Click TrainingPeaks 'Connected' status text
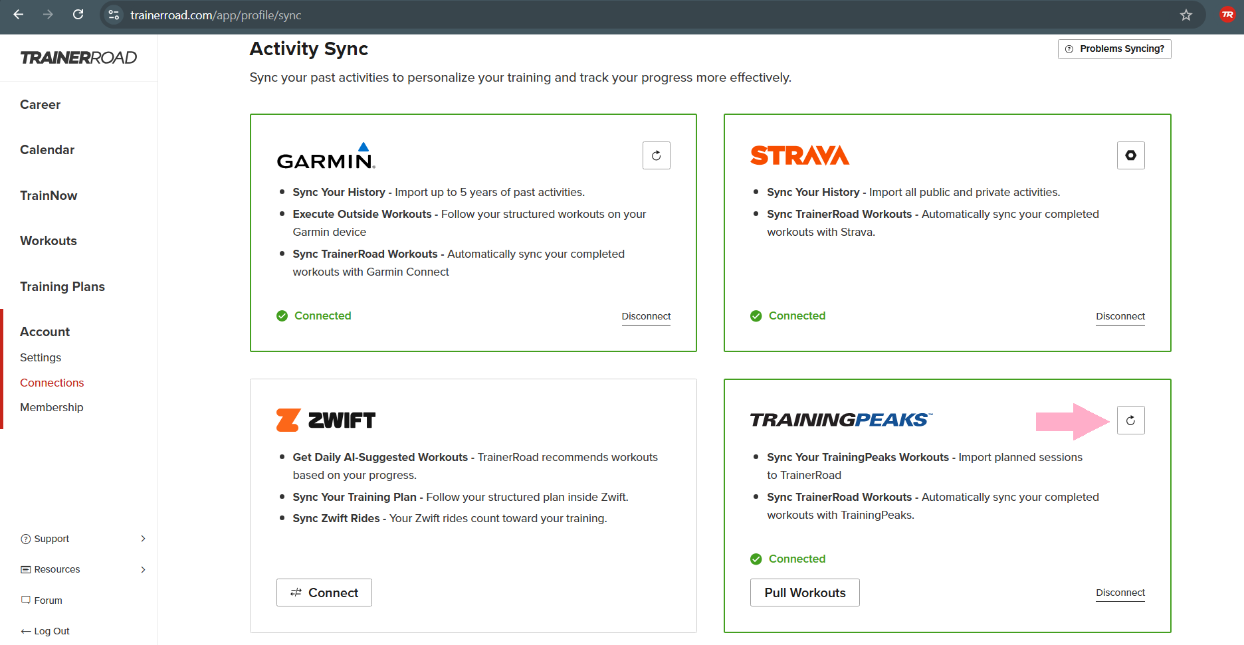This screenshot has height=645, width=1244. (797, 559)
